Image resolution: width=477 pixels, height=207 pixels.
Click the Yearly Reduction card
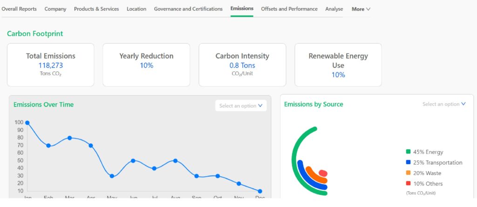point(146,65)
